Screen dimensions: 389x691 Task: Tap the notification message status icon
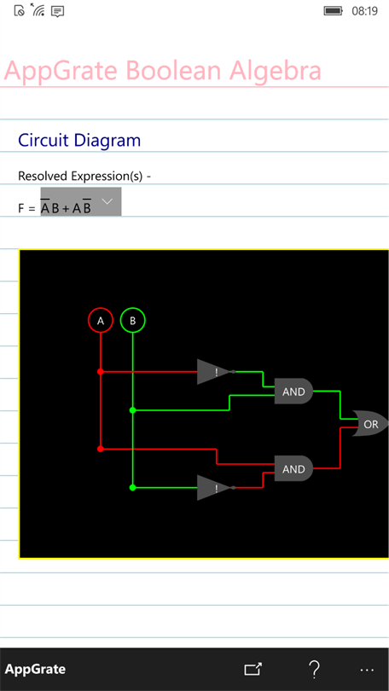58,11
